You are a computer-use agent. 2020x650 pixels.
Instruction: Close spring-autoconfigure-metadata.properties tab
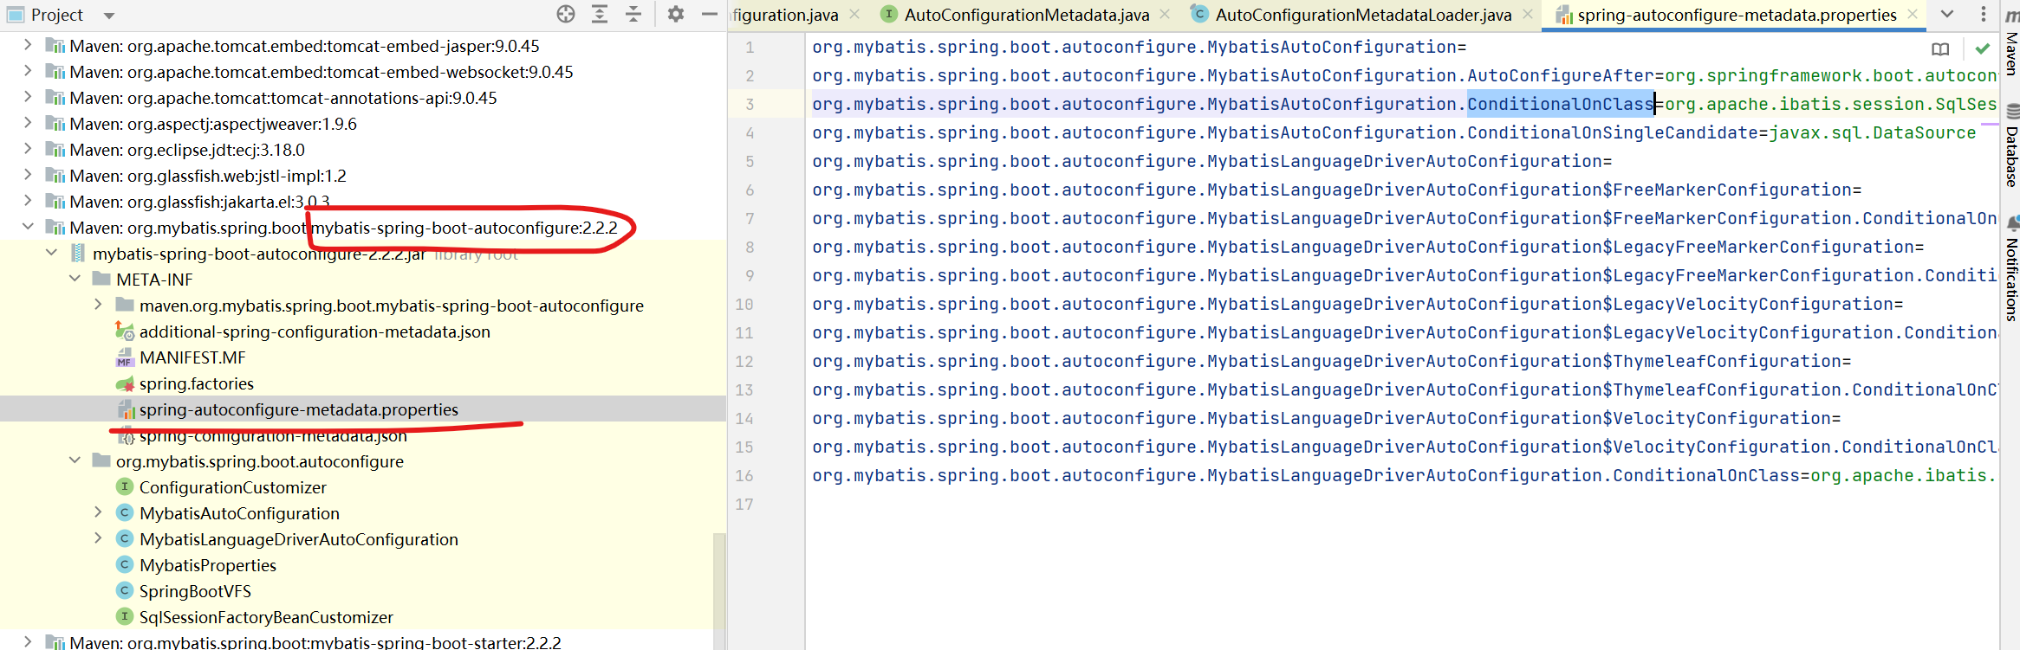[x=1913, y=14]
